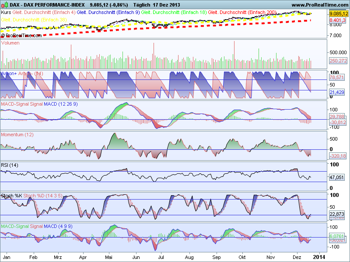
Task: Click the Jun label on time axis
Action: tap(136, 257)
